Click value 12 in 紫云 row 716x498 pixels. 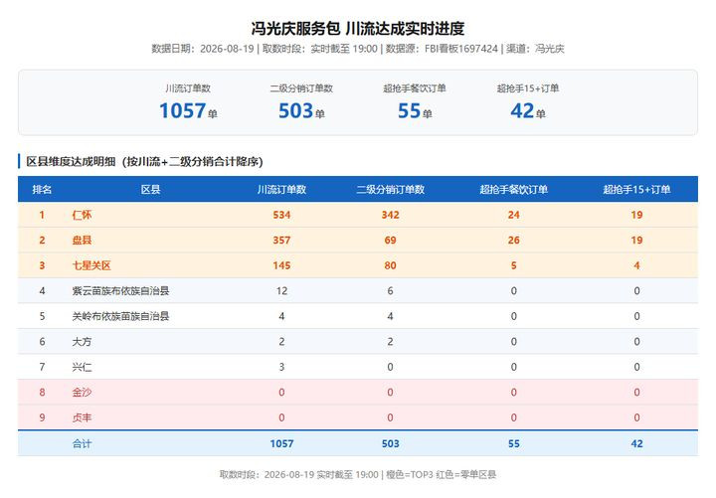281,291
